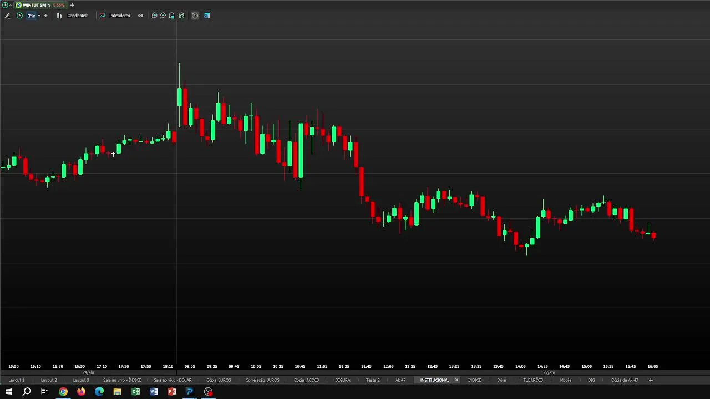Open the Correlação_JUROS tab
The width and height of the screenshot is (710, 399).
(x=262, y=380)
